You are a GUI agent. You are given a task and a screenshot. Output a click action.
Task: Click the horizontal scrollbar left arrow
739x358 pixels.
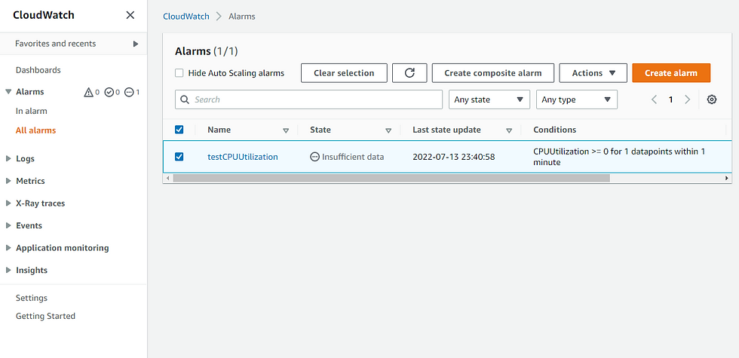coord(167,178)
